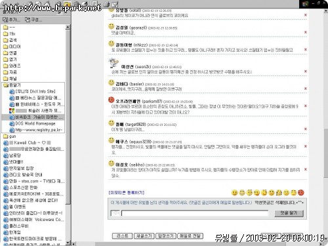Click the 구성... (Organize) favorites button
This screenshot has width=328, height=246.
33,20
